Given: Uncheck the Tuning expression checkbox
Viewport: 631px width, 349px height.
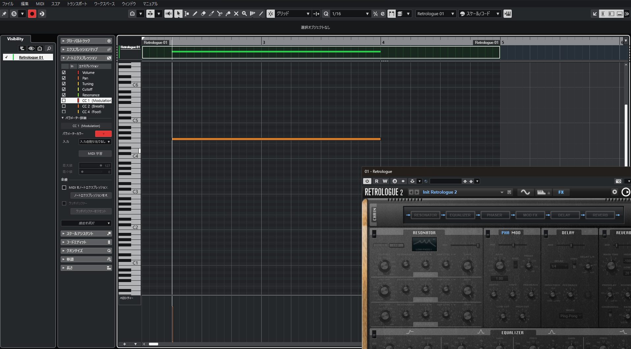Looking at the screenshot, I should (x=64, y=84).
